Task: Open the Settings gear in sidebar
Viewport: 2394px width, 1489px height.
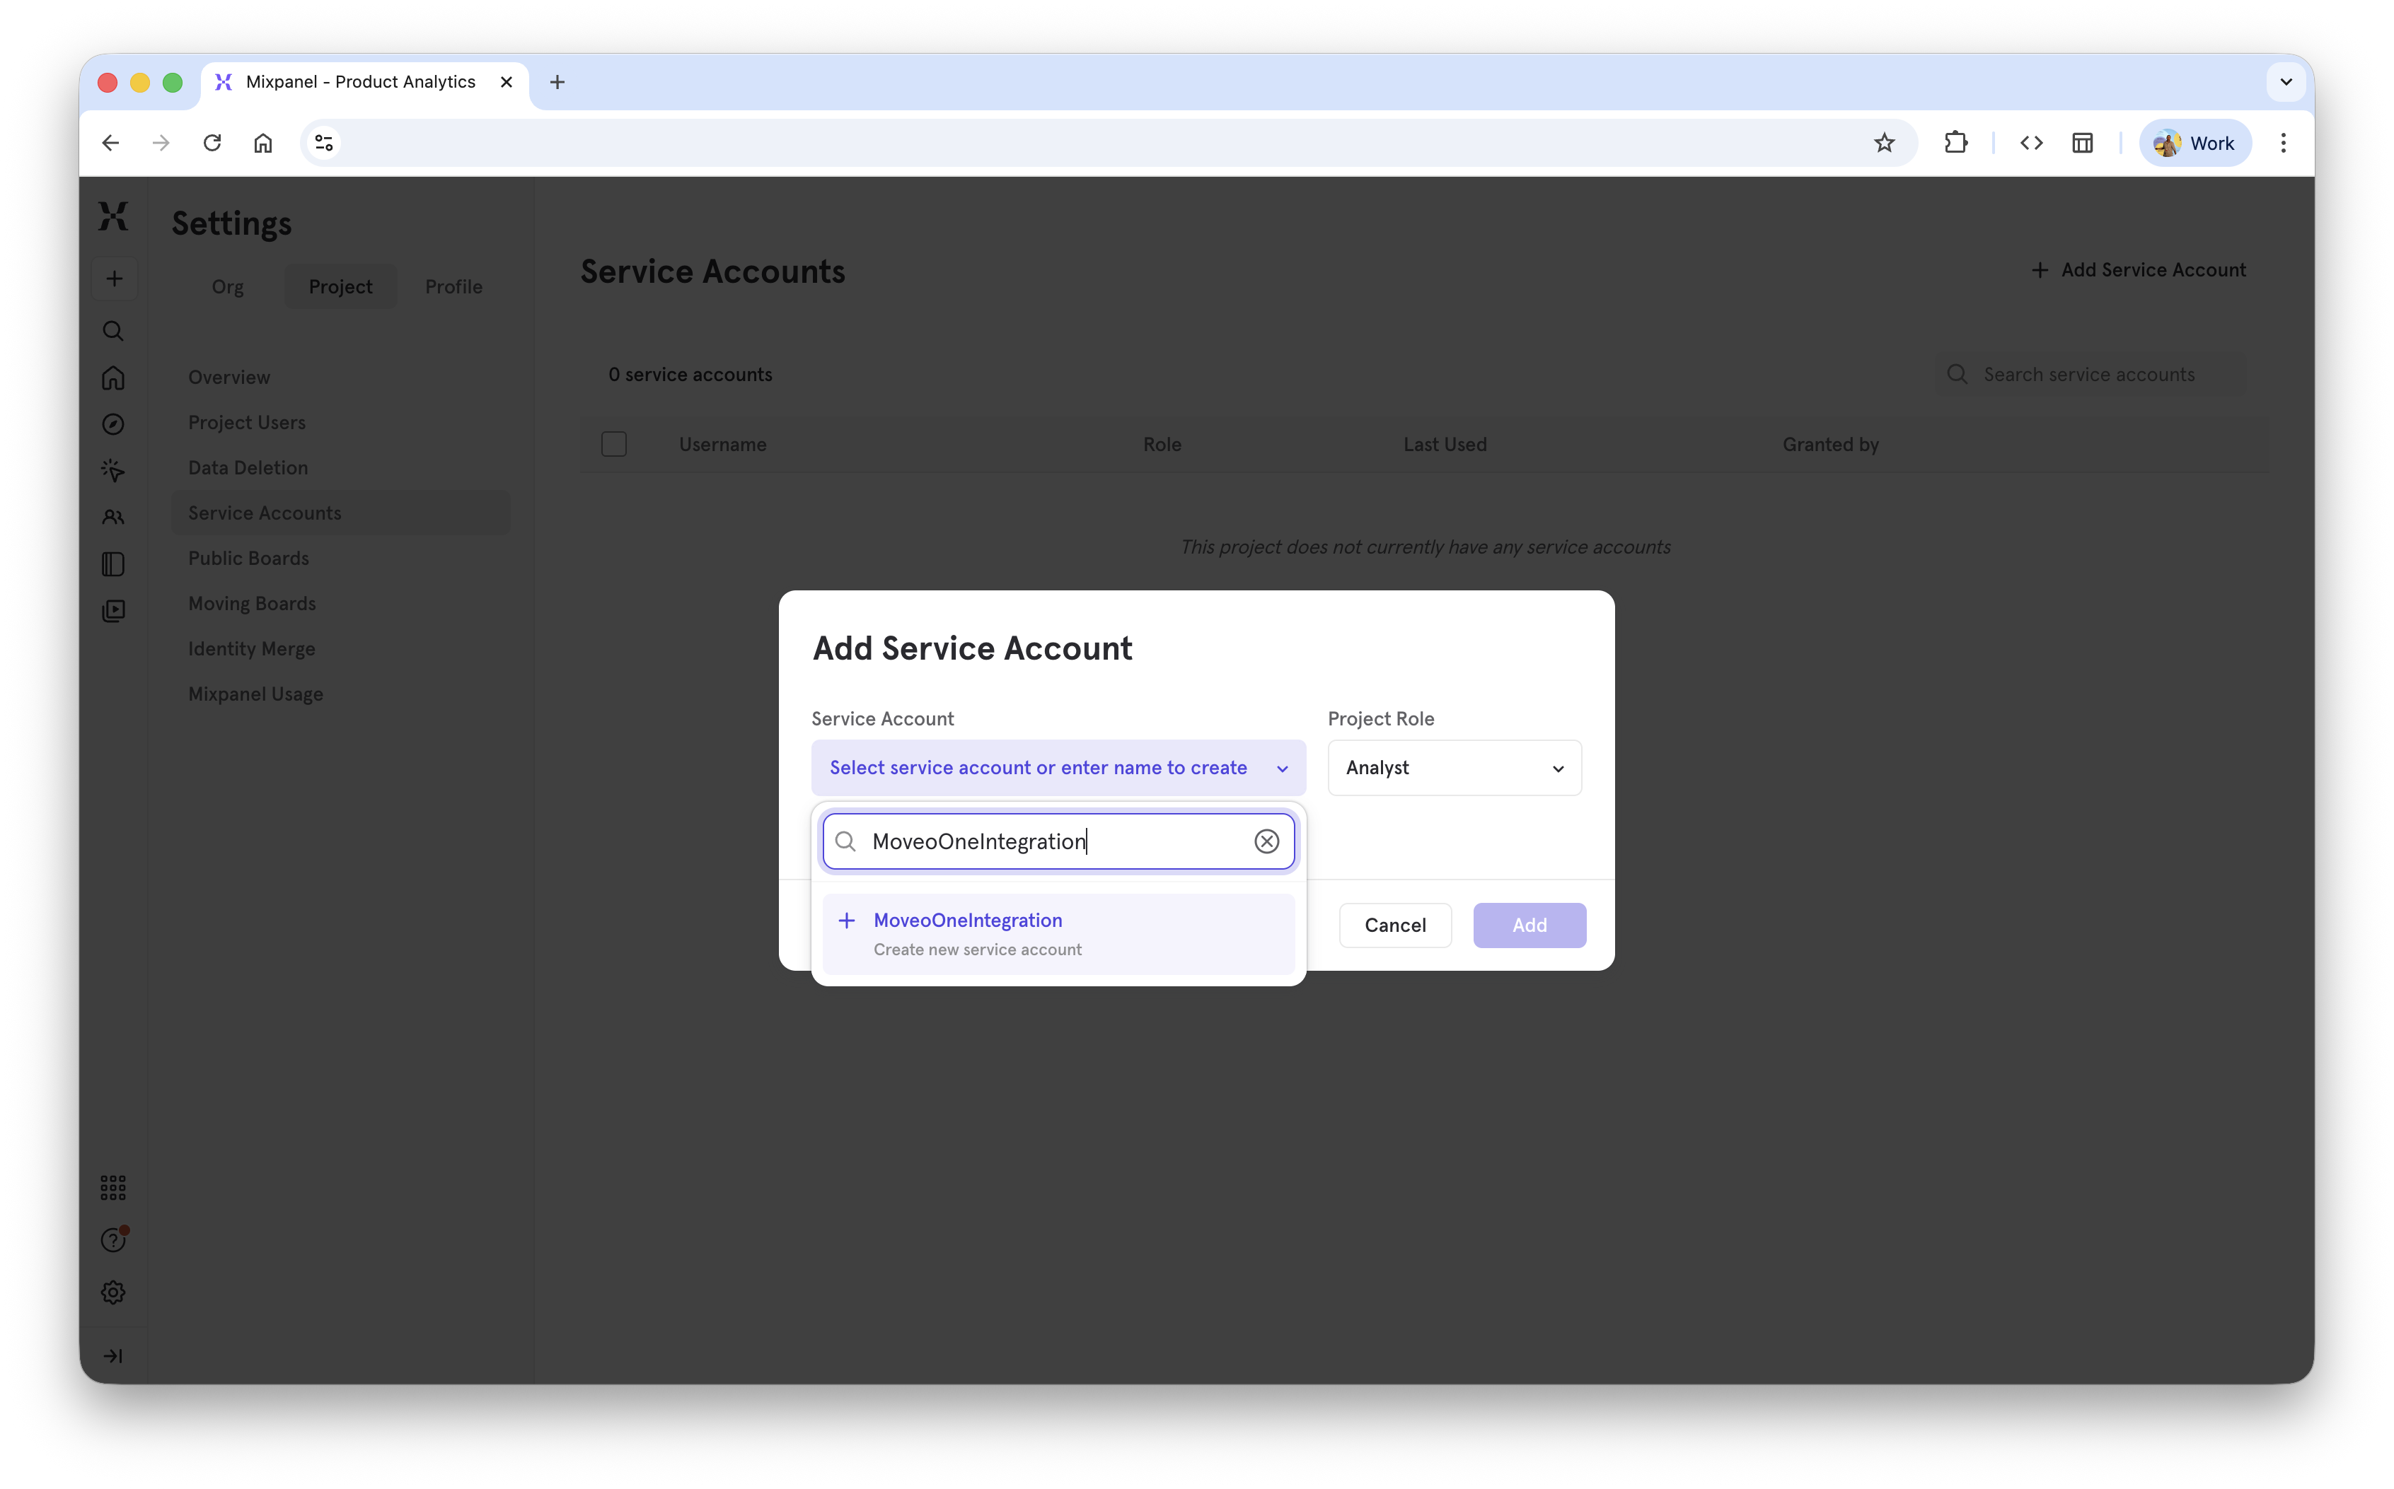Action: pos(113,1292)
